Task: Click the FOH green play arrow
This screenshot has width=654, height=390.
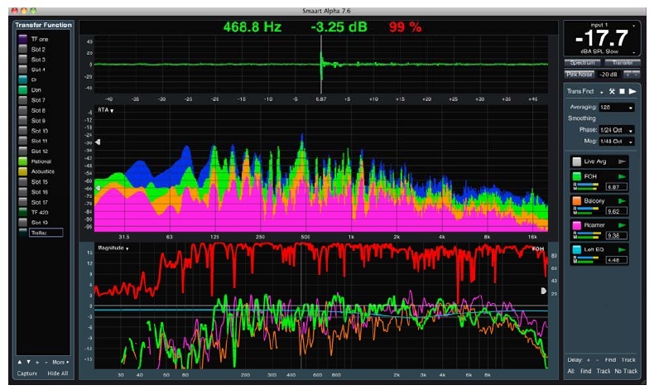Action: [623, 176]
